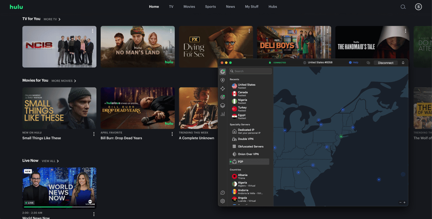
Task: Go to Hulu Sports tab
Action: pos(211,7)
